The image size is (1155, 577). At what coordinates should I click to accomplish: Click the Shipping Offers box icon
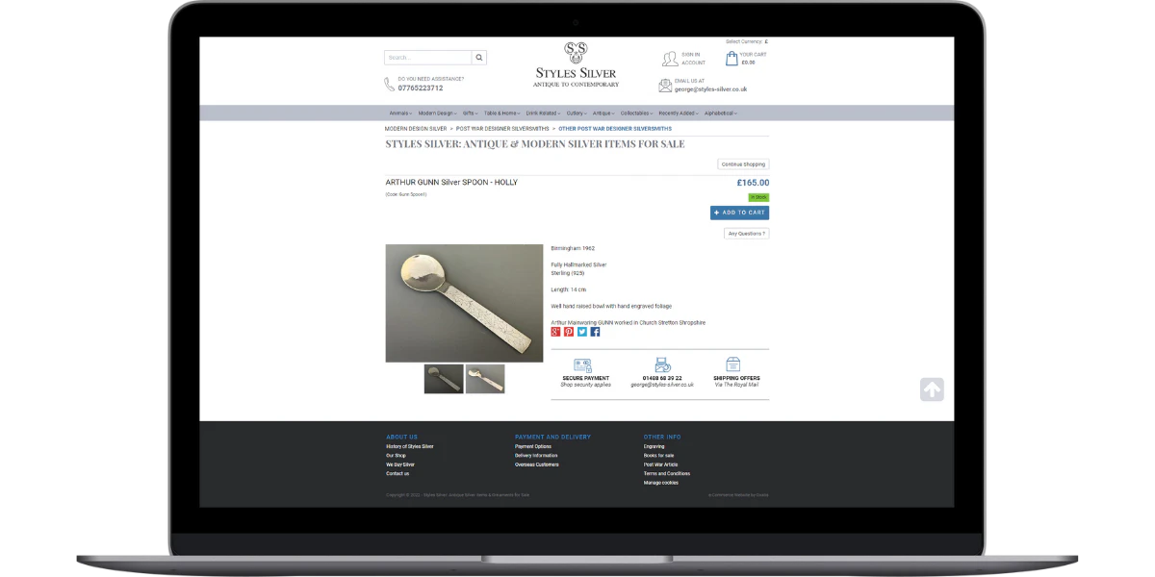[x=732, y=364]
